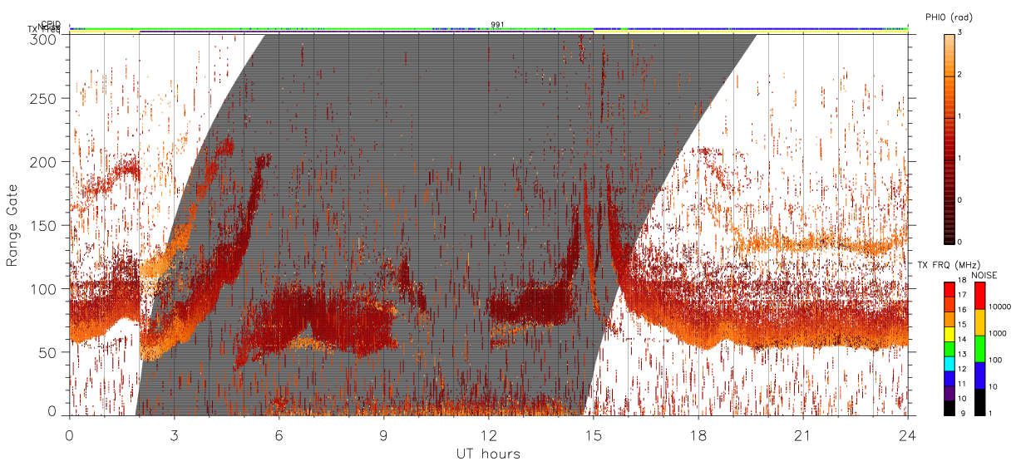
Task: Click the x-axis tick label "12"
Action: point(489,434)
